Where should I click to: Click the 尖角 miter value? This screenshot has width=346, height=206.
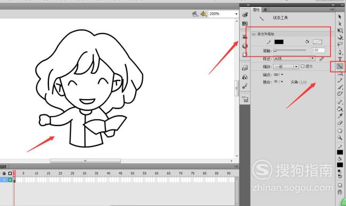pos(303,83)
